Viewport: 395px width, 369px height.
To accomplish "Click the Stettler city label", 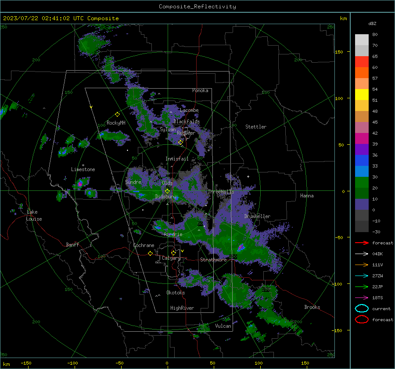I will coord(256,127).
